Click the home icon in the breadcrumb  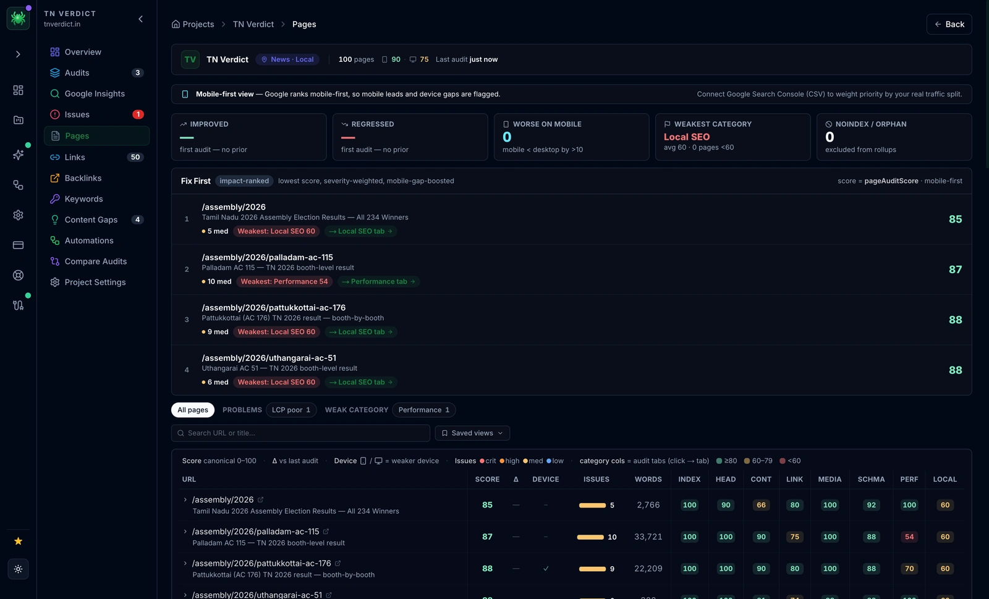[x=176, y=24]
